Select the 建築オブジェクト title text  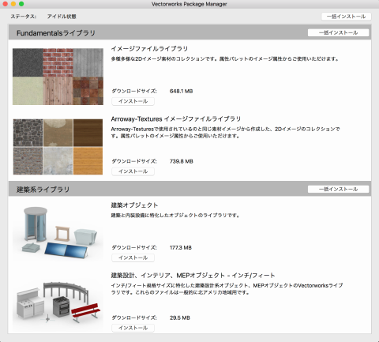tap(134, 205)
